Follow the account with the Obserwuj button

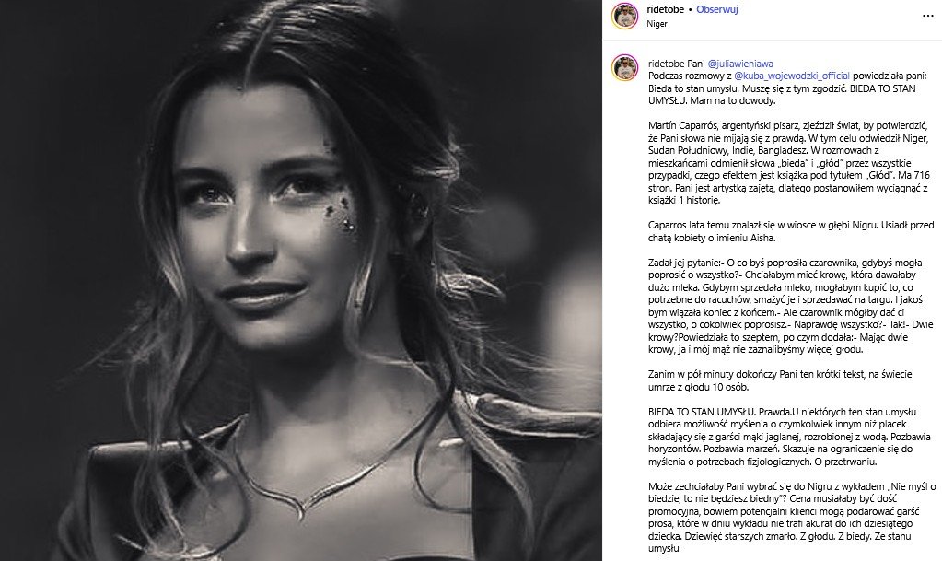(716, 9)
